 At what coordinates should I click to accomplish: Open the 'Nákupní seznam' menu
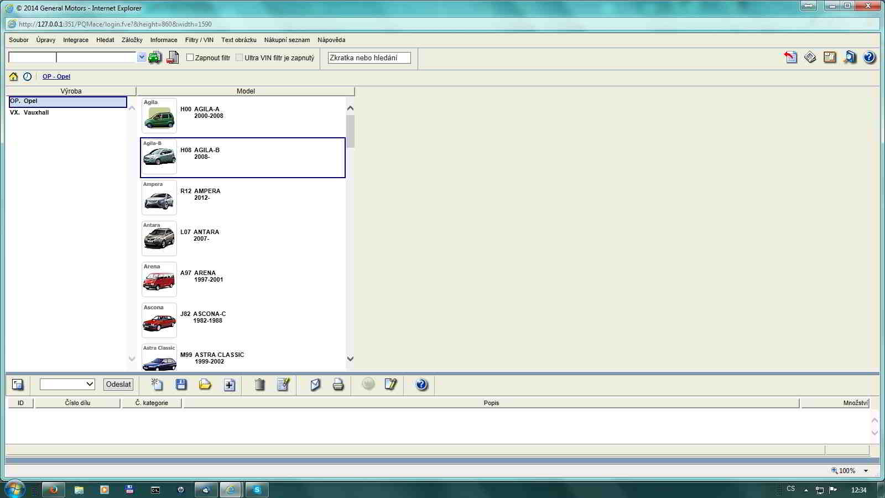(287, 40)
